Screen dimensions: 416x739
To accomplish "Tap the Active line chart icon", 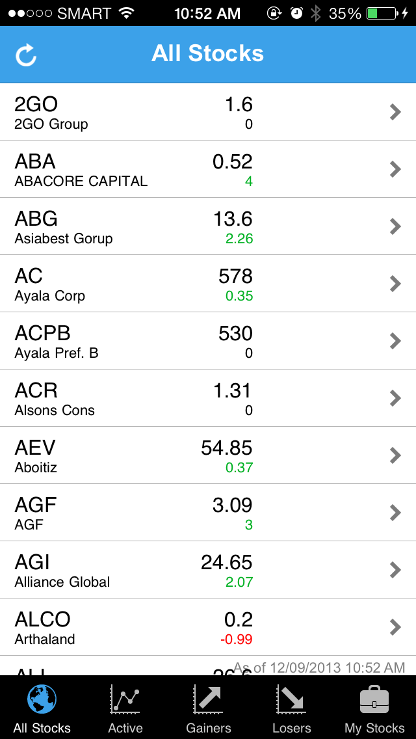I will (x=125, y=700).
